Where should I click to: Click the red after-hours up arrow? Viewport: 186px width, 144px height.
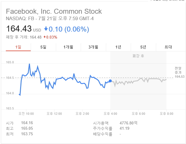coord(44,37)
